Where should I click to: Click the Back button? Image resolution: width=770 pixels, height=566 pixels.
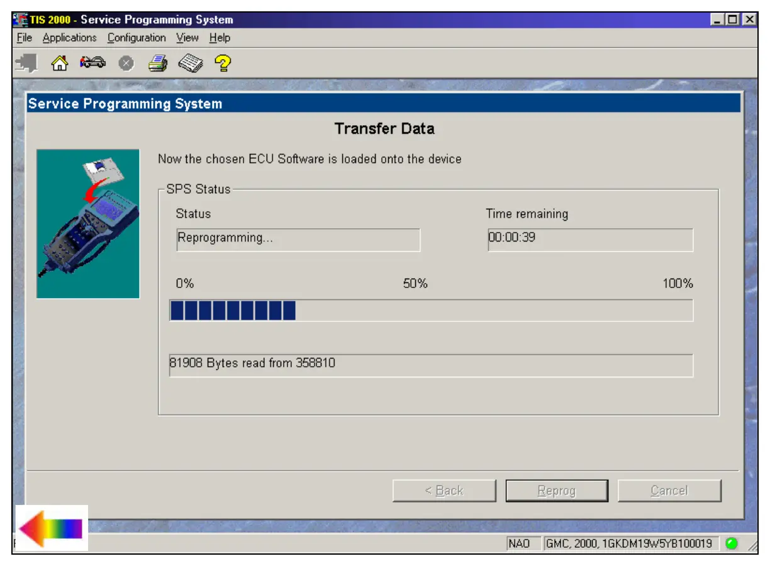tap(444, 491)
